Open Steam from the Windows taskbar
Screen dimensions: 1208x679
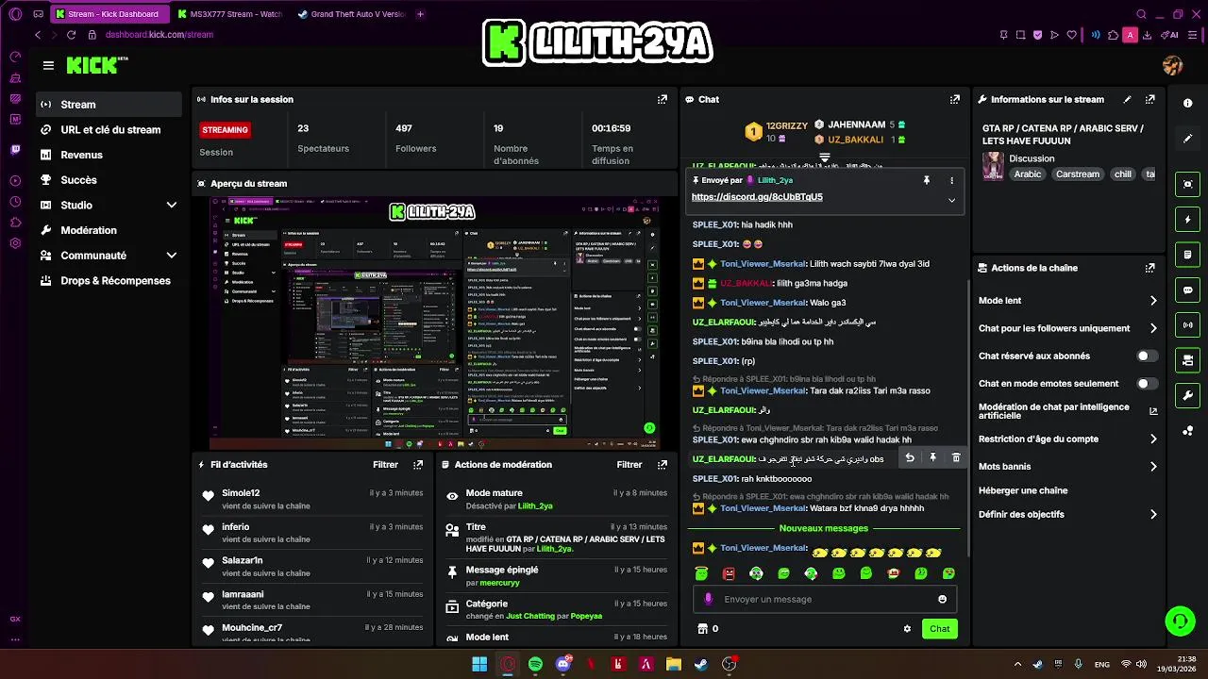(701, 664)
